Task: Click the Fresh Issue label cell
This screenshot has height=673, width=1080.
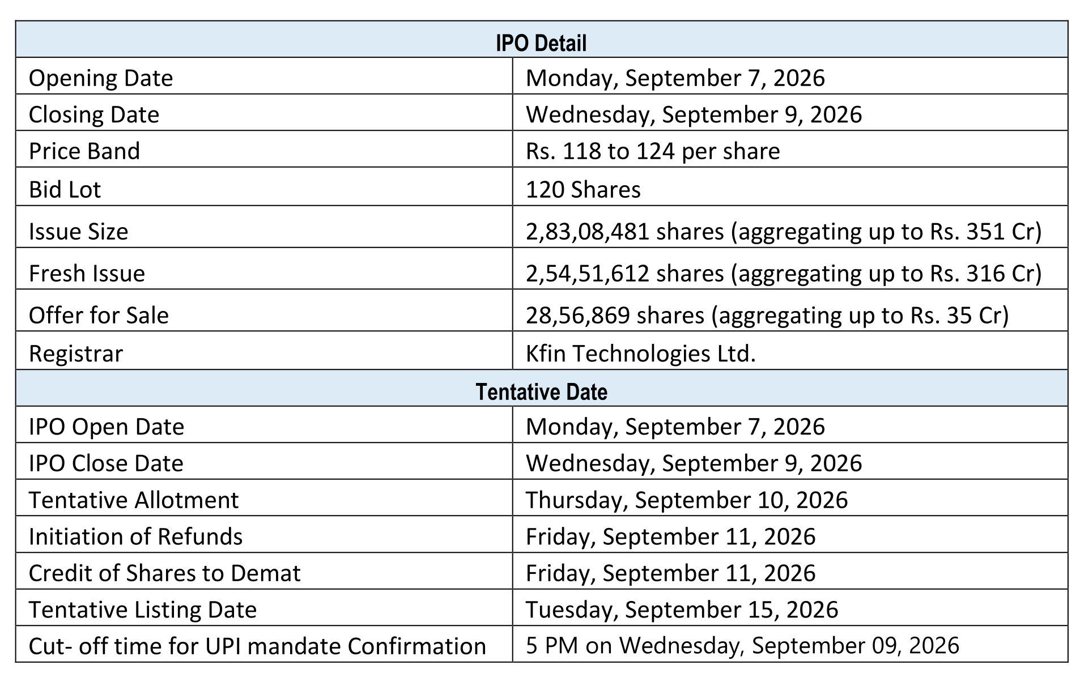Action: (x=264, y=269)
